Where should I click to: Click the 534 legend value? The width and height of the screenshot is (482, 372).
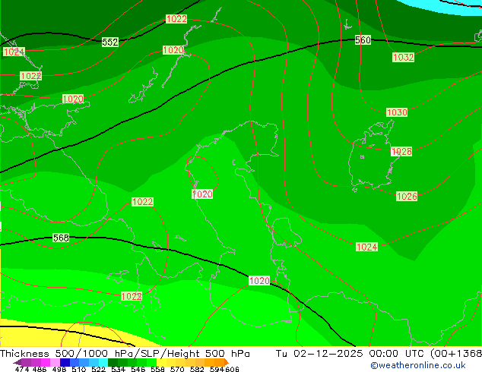(x=118, y=369)
